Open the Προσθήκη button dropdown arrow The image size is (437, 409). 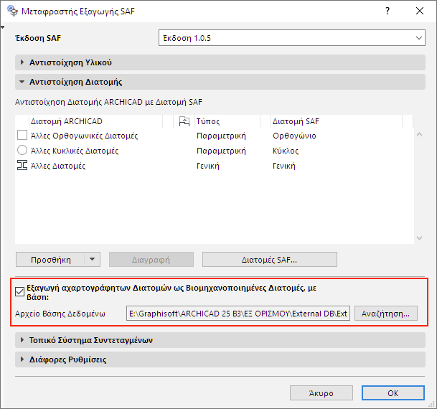click(92, 259)
